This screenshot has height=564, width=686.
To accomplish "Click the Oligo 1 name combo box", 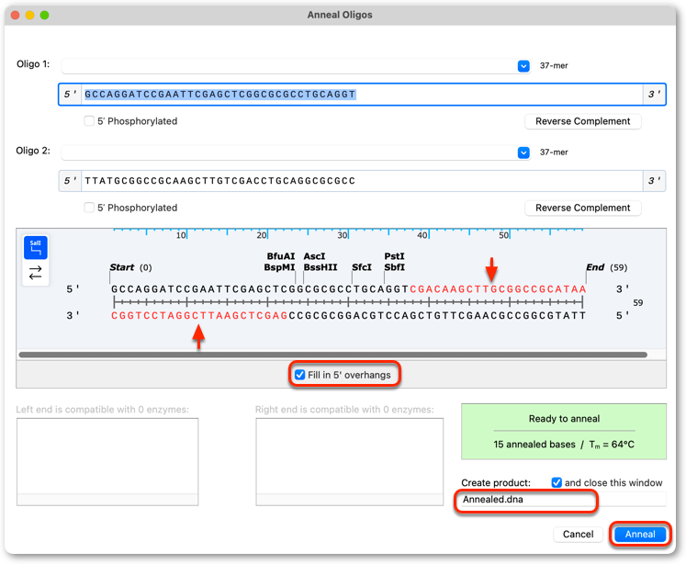I will point(296,66).
